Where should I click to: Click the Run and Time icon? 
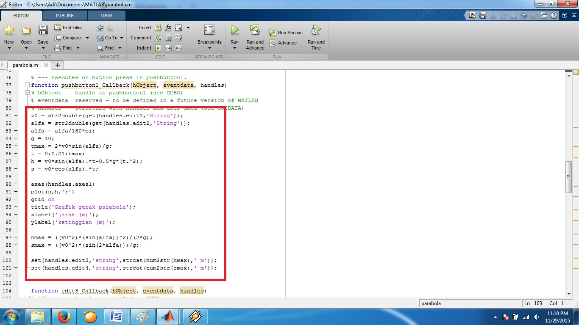(x=316, y=30)
